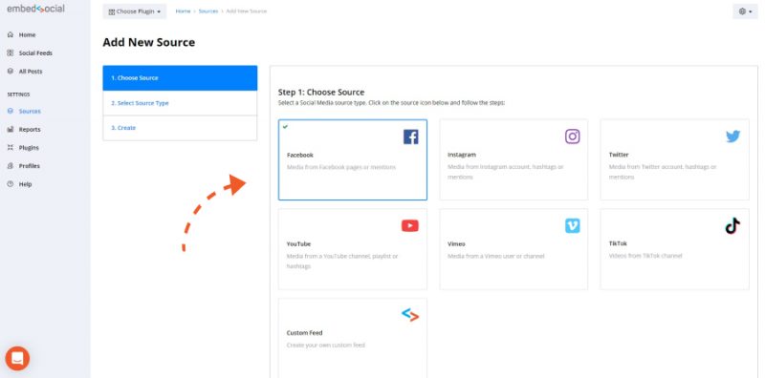Image resolution: width=765 pixels, height=378 pixels.
Task: Click the All Posts sidebar icon
Action: [x=11, y=72]
